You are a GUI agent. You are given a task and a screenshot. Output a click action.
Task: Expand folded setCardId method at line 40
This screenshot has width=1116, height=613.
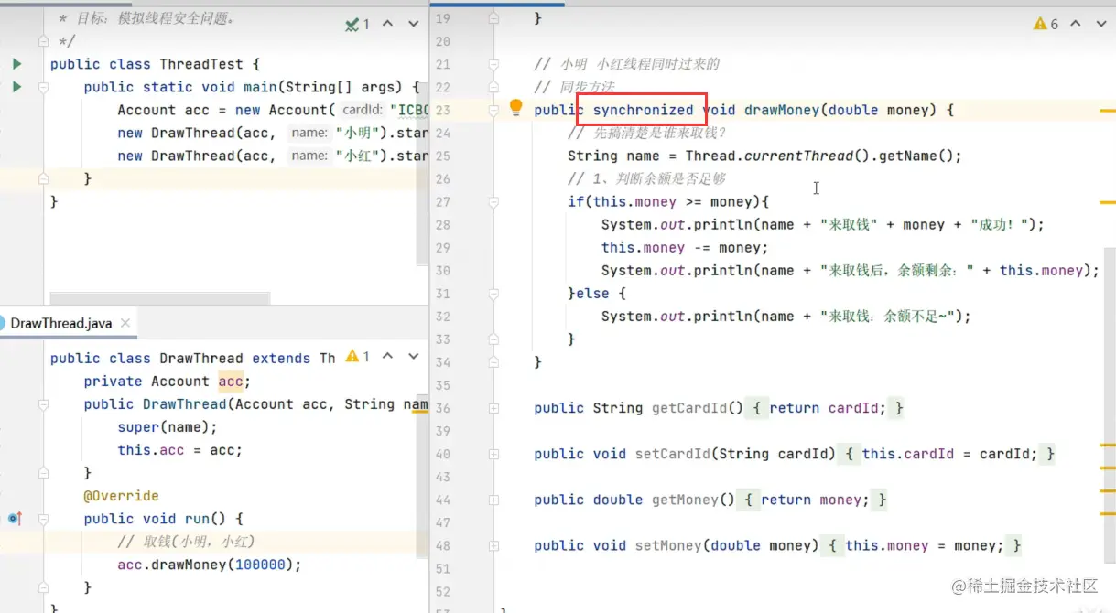point(494,454)
